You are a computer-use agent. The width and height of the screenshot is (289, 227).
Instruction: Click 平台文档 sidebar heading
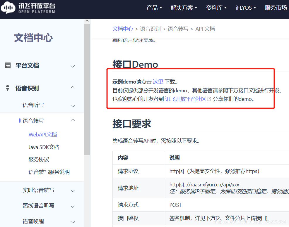click(27, 65)
